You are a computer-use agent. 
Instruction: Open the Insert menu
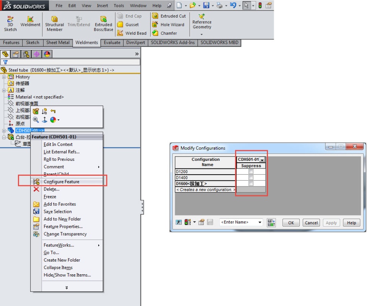coord(102,6)
